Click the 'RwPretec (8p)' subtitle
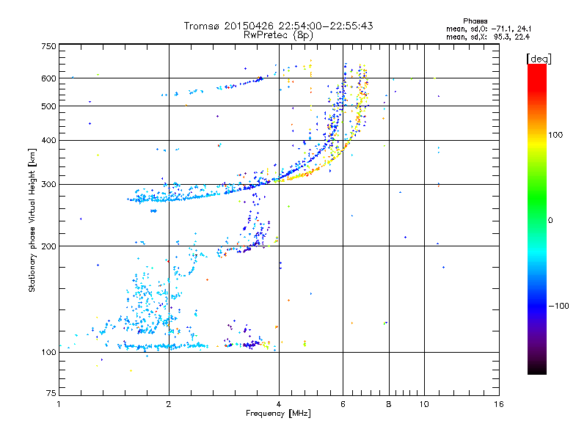This screenshot has width=587, height=440. click(278, 35)
